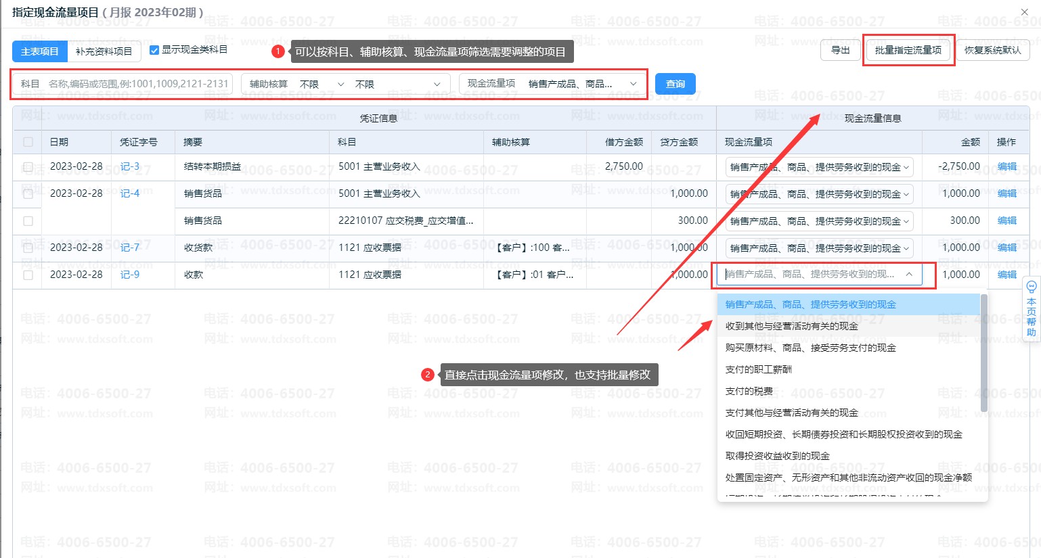Open voucher link 记-3
The width and height of the screenshot is (1041, 558).
pos(129,166)
